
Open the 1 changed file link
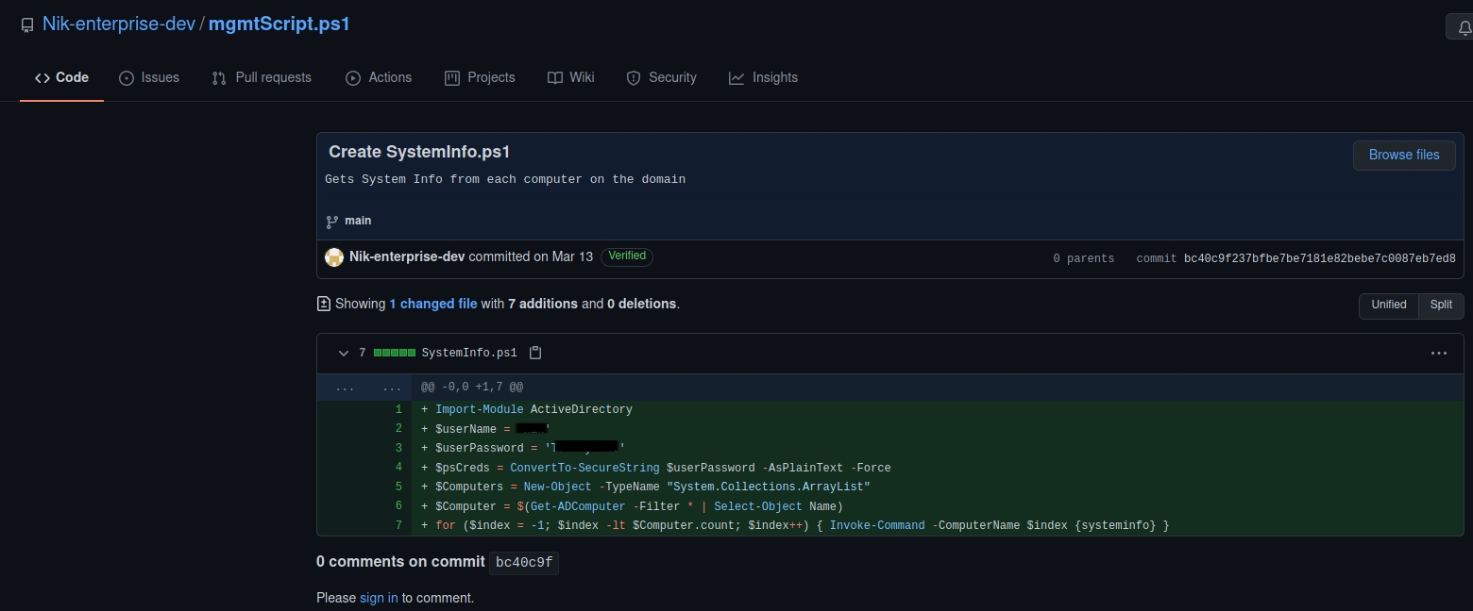(432, 304)
